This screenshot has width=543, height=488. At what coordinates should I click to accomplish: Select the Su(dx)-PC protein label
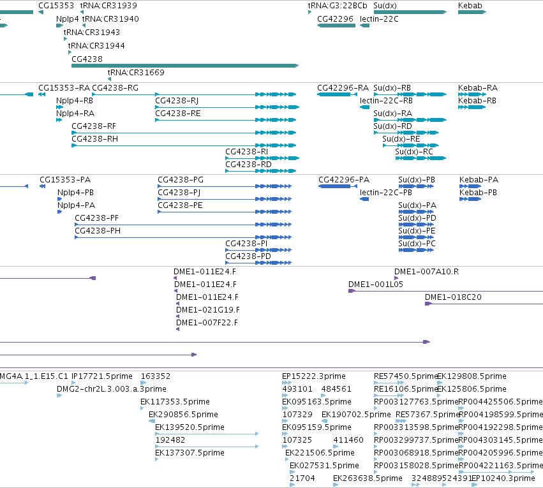417,244
